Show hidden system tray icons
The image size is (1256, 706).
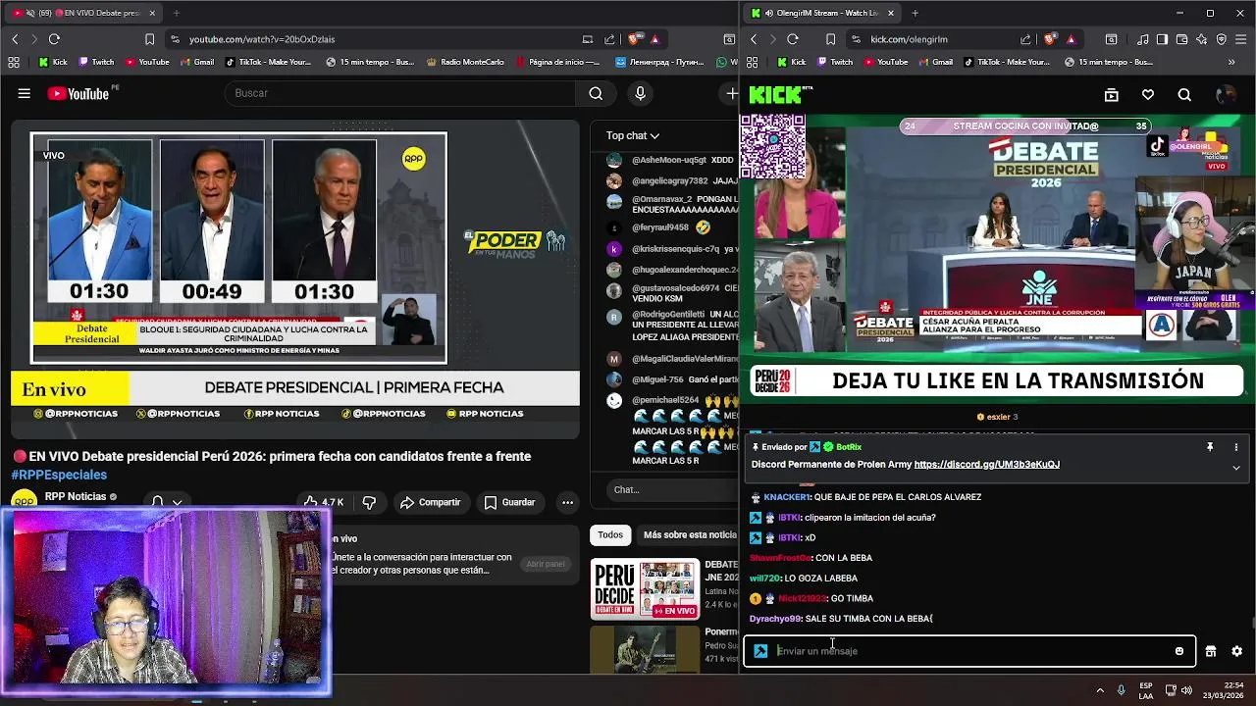[x=1099, y=690]
